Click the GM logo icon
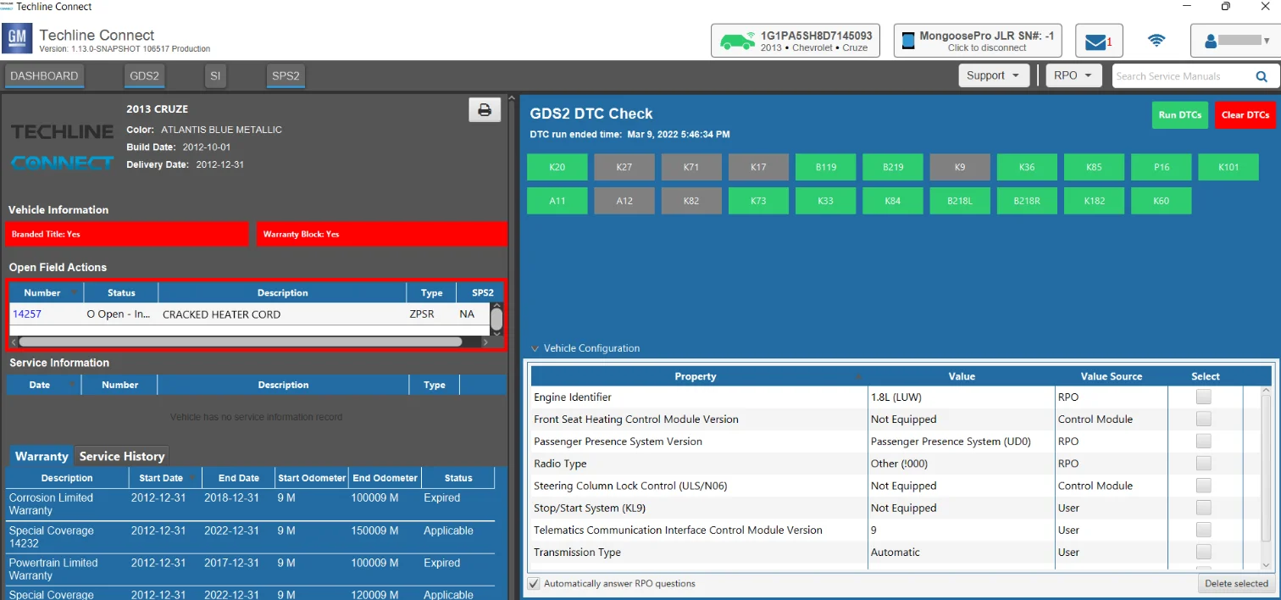 (17, 39)
